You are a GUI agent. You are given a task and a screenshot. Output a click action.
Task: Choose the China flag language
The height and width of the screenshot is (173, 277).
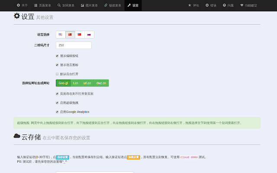tap(70, 35)
